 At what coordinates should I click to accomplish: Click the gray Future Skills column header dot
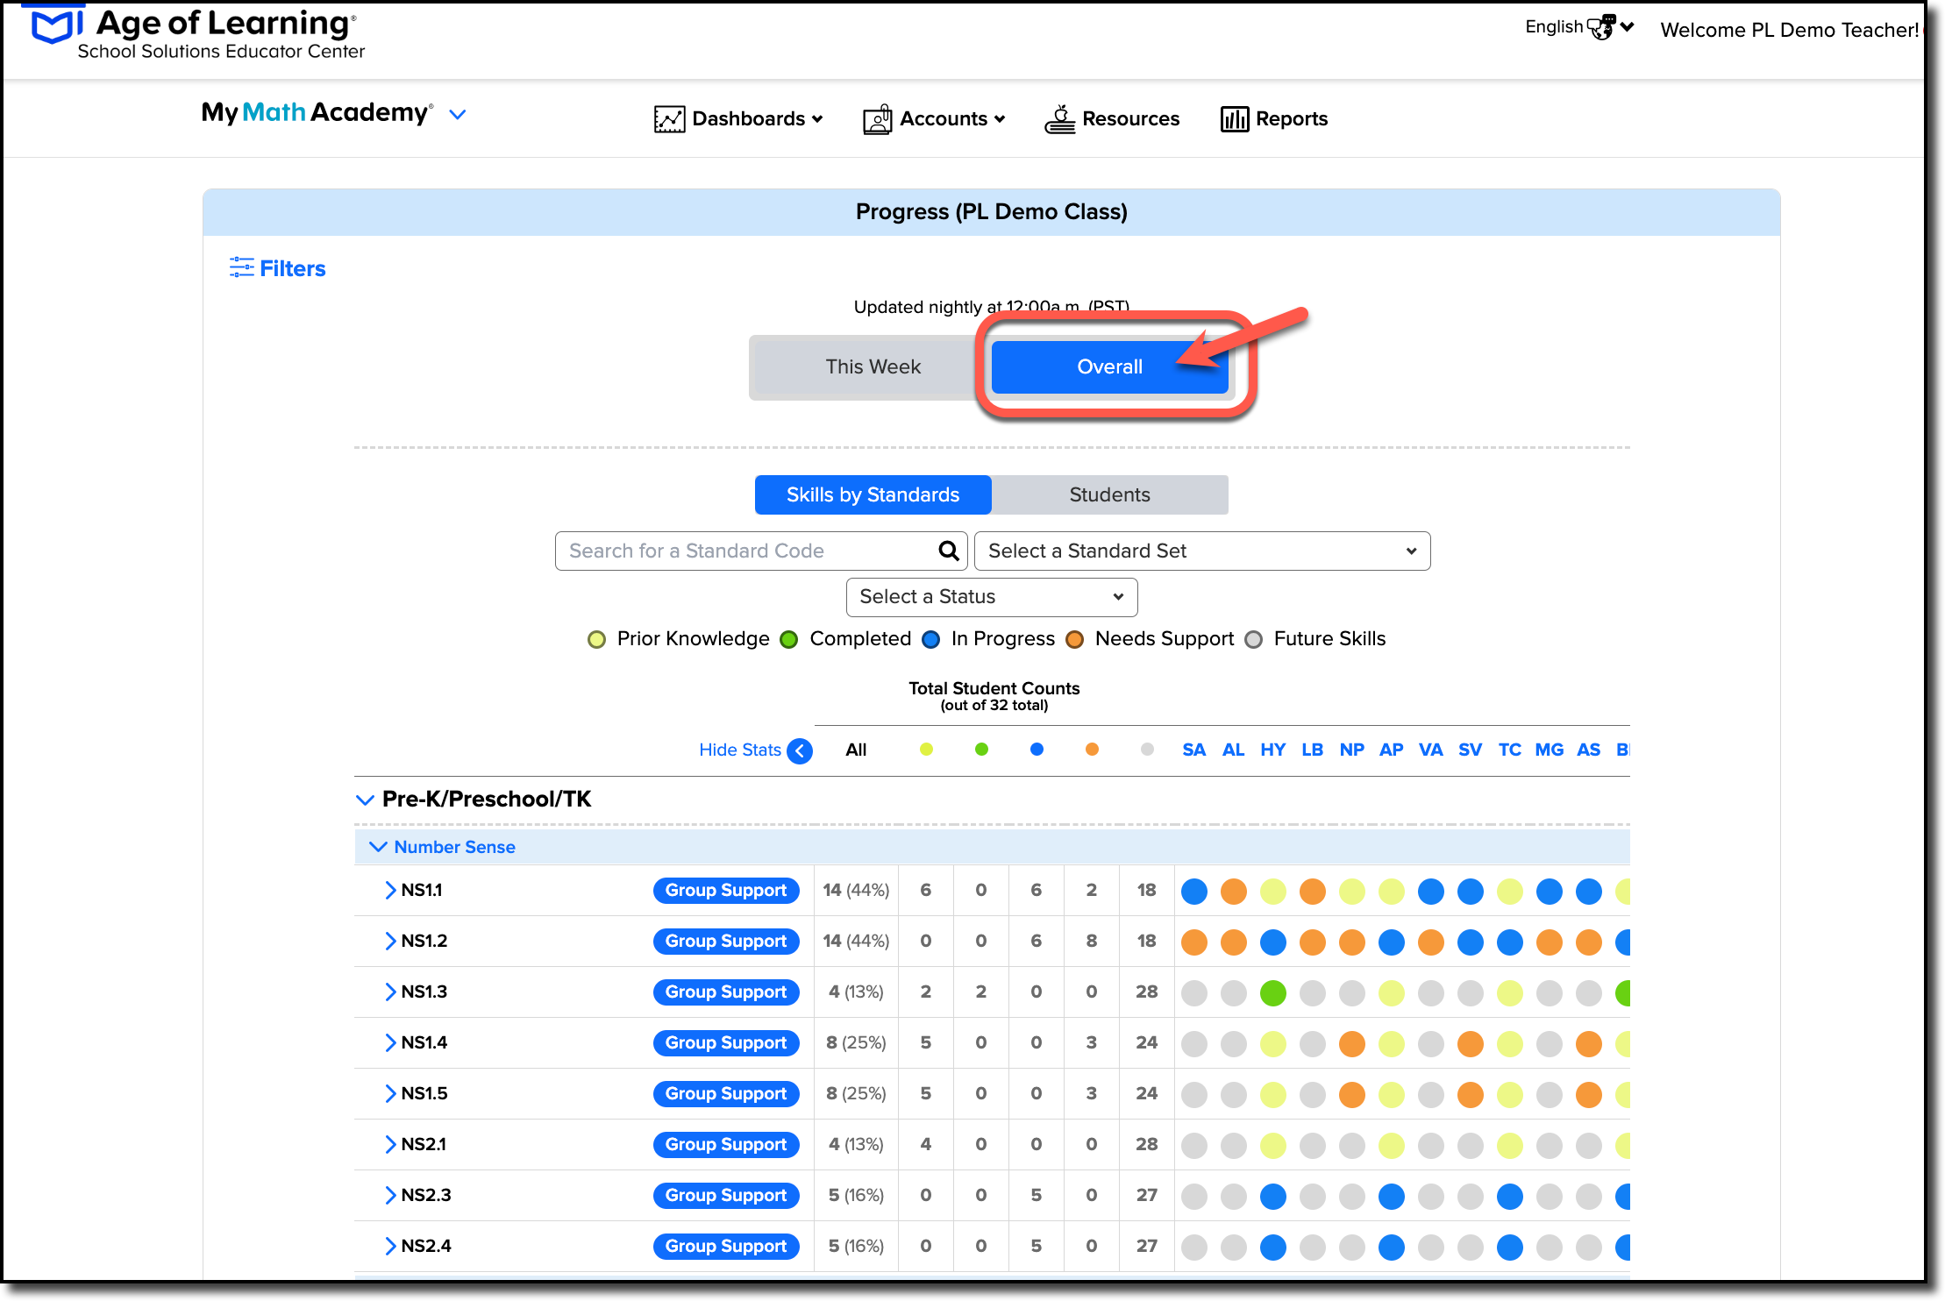(1147, 750)
